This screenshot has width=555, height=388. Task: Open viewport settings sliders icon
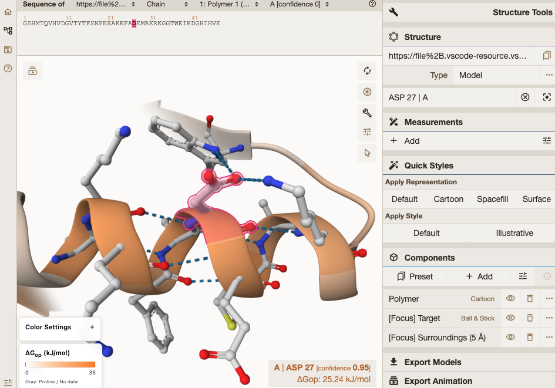pos(367,132)
